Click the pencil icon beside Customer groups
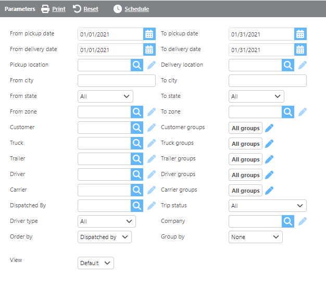The width and height of the screenshot is (326, 288). pos(269,128)
